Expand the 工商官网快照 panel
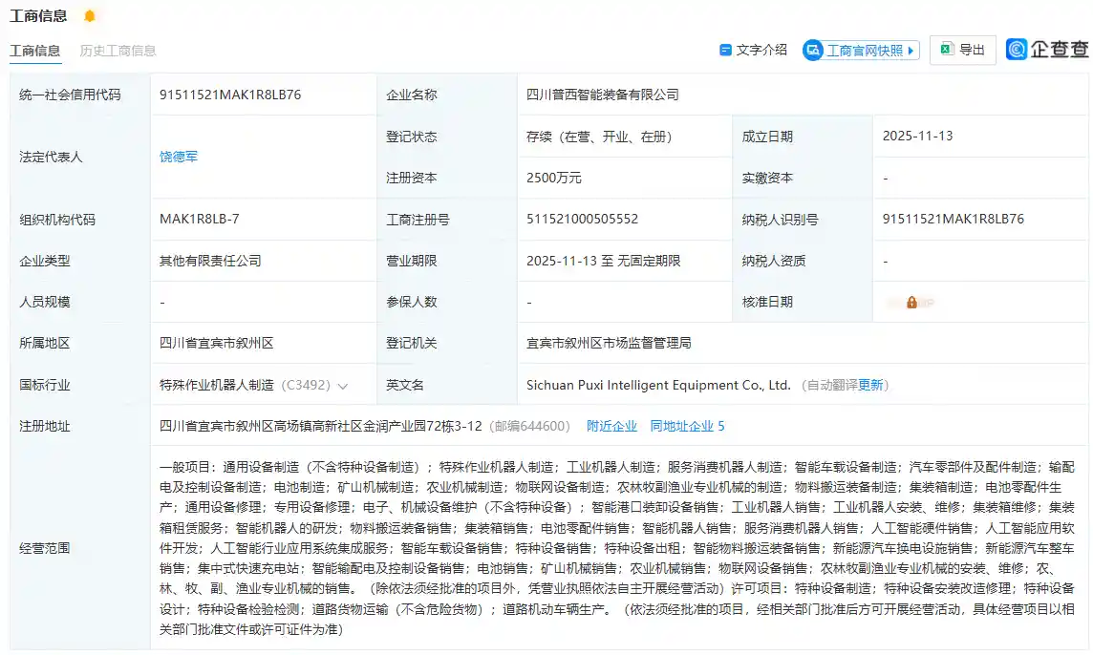This screenshot has height=655, width=1093. (x=858, y=48)
